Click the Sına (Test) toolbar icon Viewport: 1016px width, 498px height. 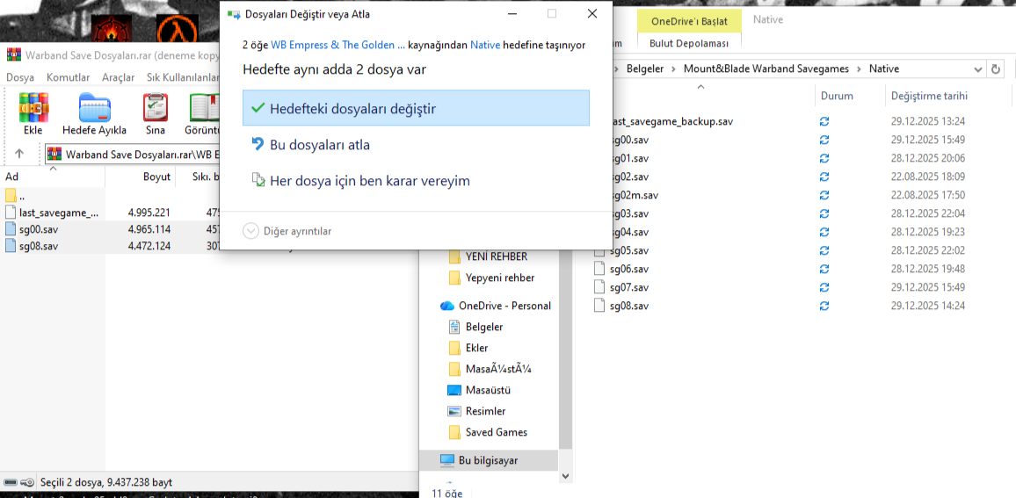(x=156, y=114)
